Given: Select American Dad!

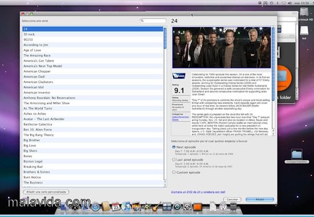Looking at the screenshot, I should pos(92,76).
